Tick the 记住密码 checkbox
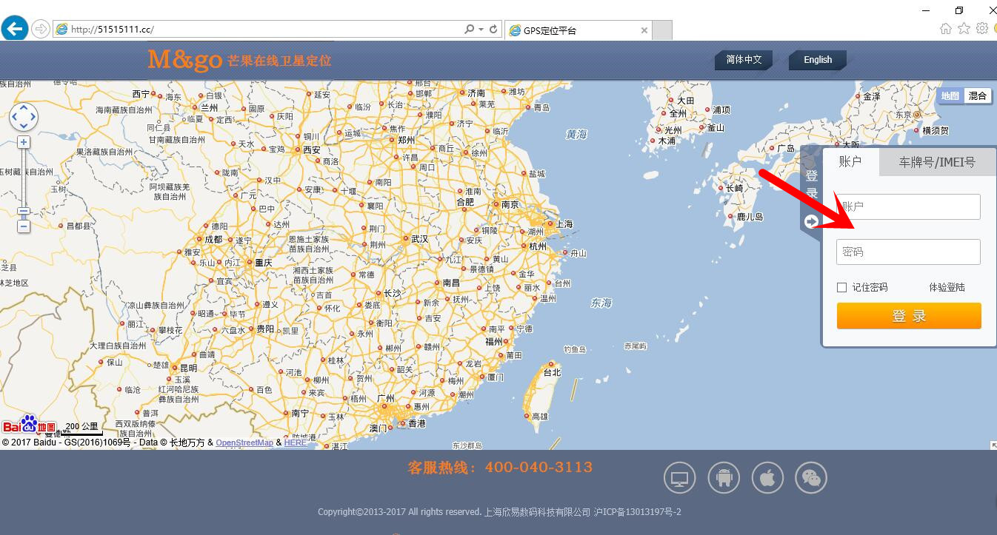 (841, 287)
